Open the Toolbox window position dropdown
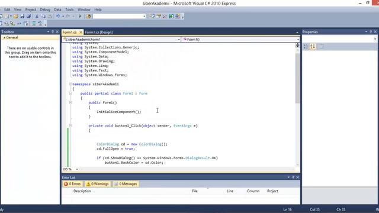The height and width of the screenshot is (213, 379). (x=48, y=31)
